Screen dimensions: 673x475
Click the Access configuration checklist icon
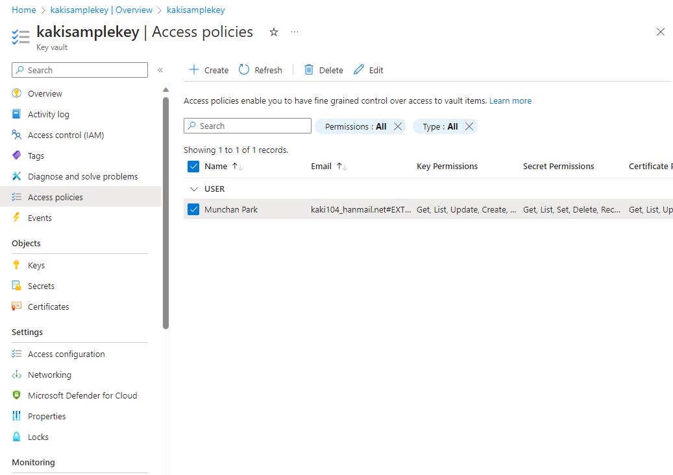point(16,354)
